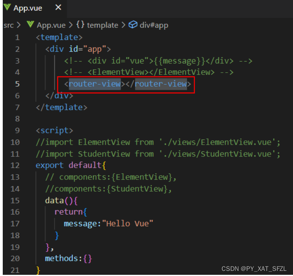Expand breadcrumb chevron after template

123,25
